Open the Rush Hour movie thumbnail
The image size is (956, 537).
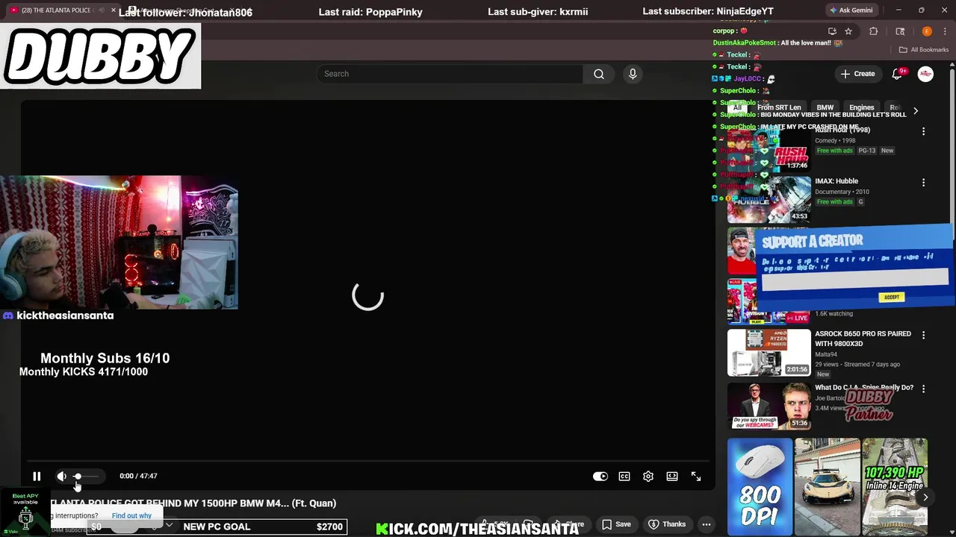click(x=769, y=148)
